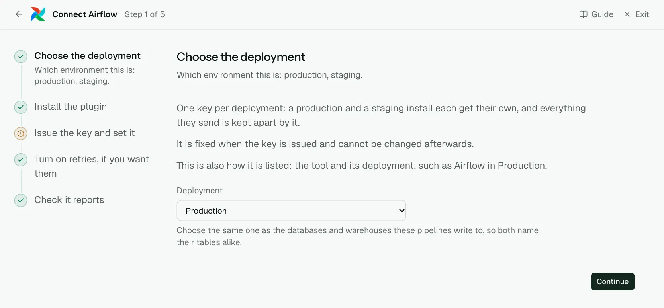The image size is (664, 308).
Task: Click the hint 'Choose the same one as the databases'
Action: tap(358, 236)
